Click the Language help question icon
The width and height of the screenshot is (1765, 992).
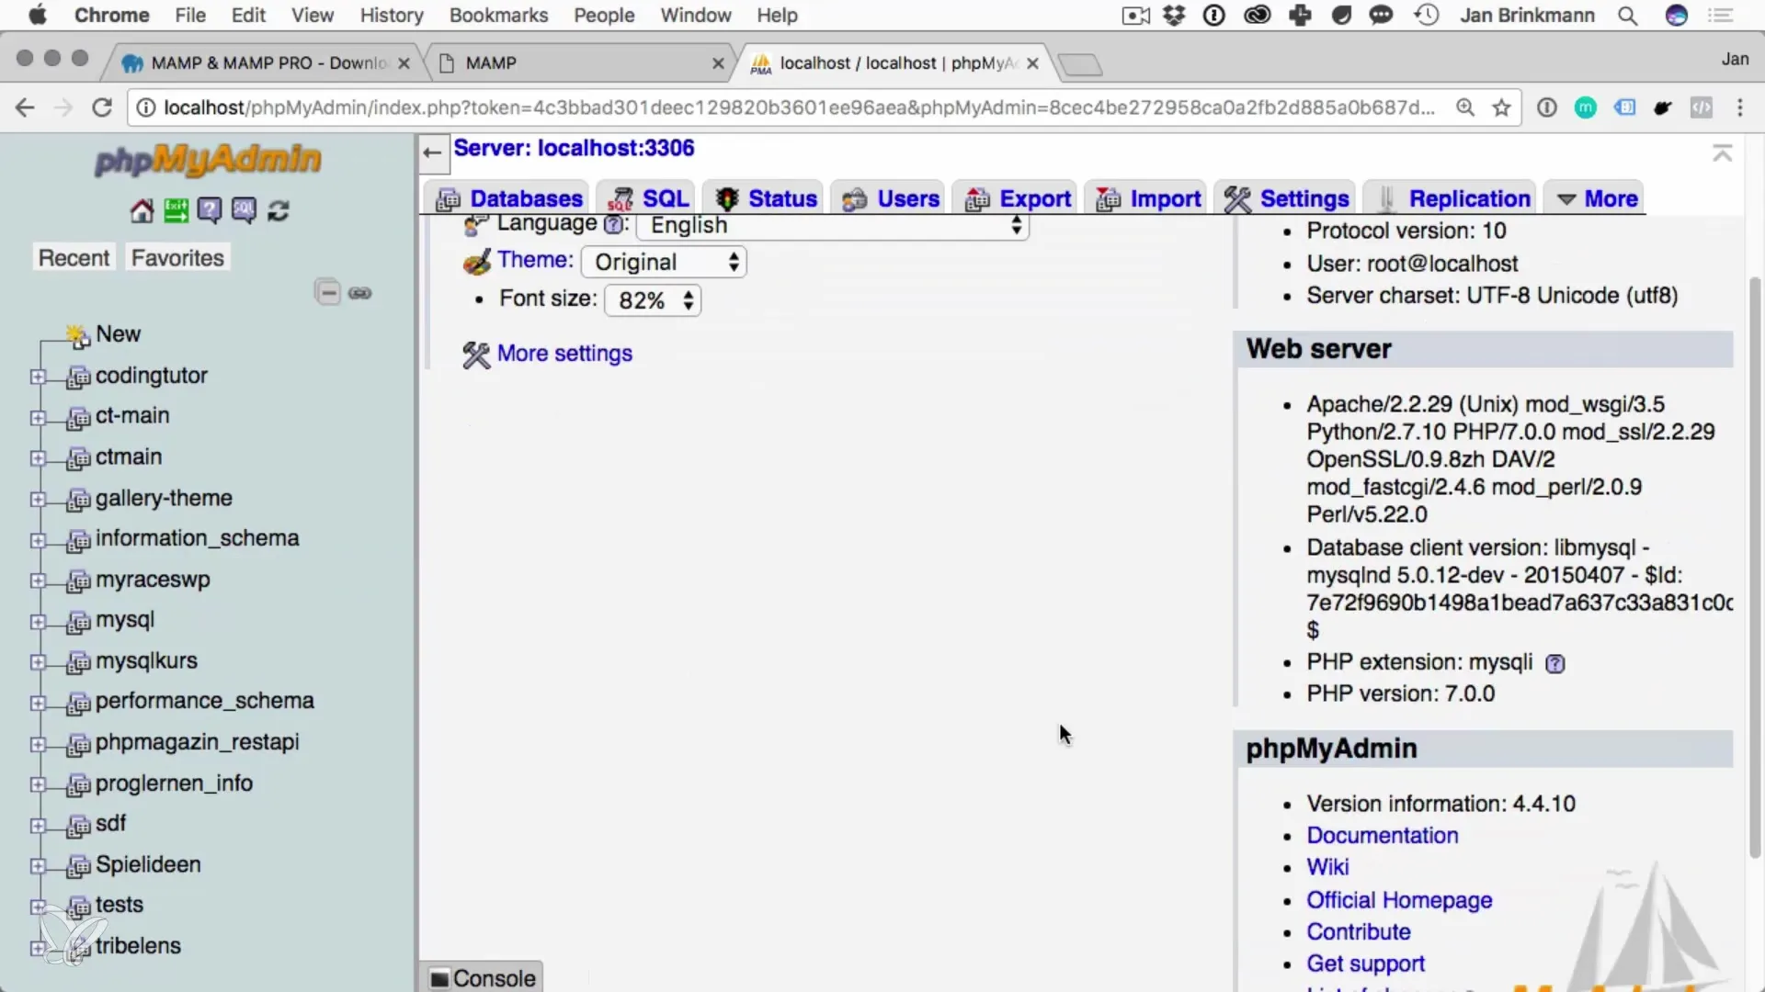point(613,225)
